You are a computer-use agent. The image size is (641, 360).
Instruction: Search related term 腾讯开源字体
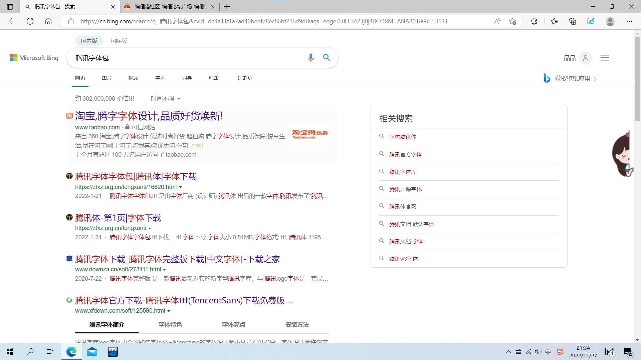405,189
